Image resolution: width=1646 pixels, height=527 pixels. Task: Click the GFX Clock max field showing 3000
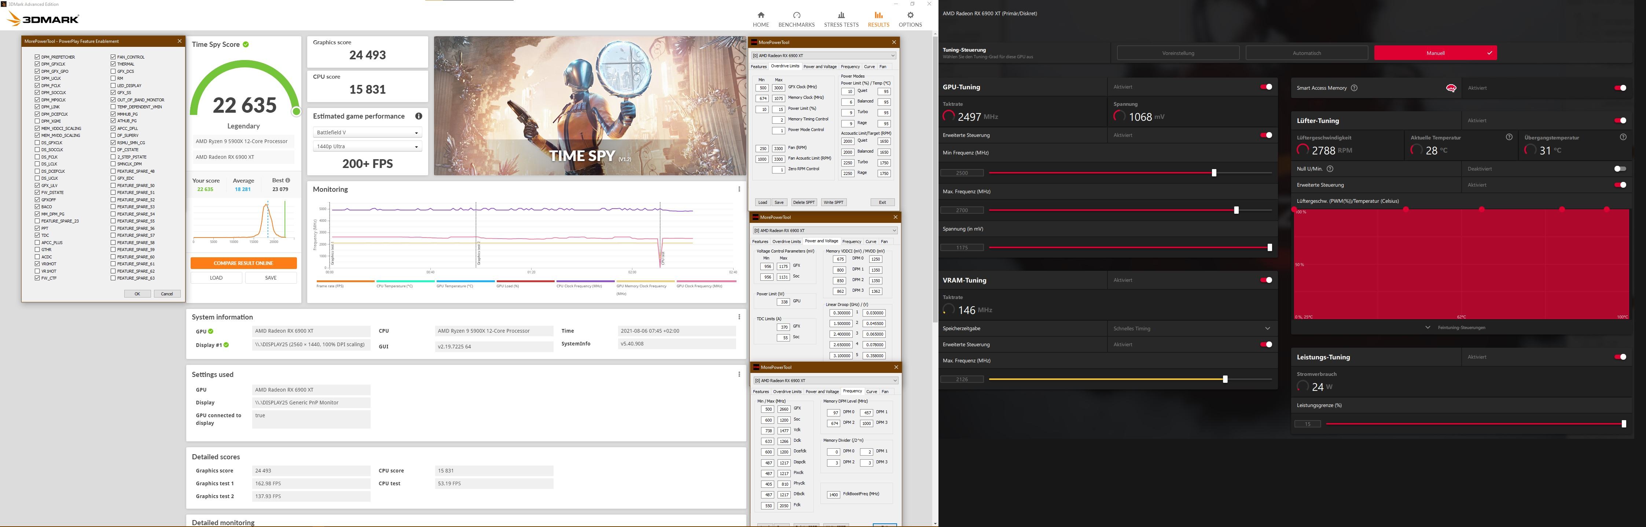coord(778,88)
